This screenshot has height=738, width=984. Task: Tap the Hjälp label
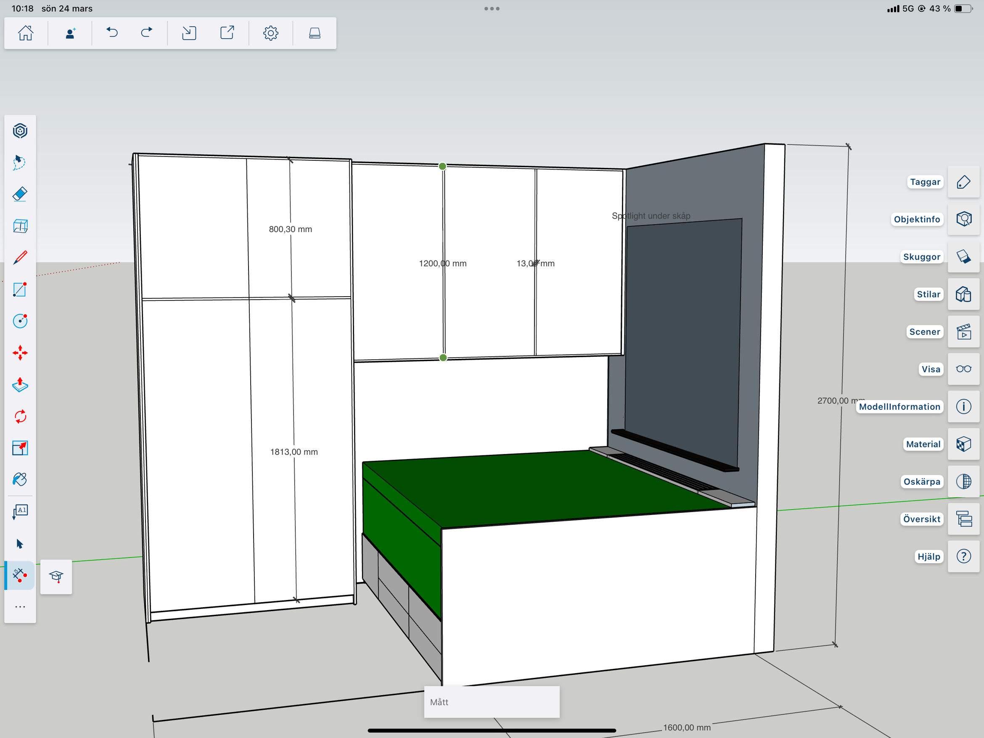[929, 556]
